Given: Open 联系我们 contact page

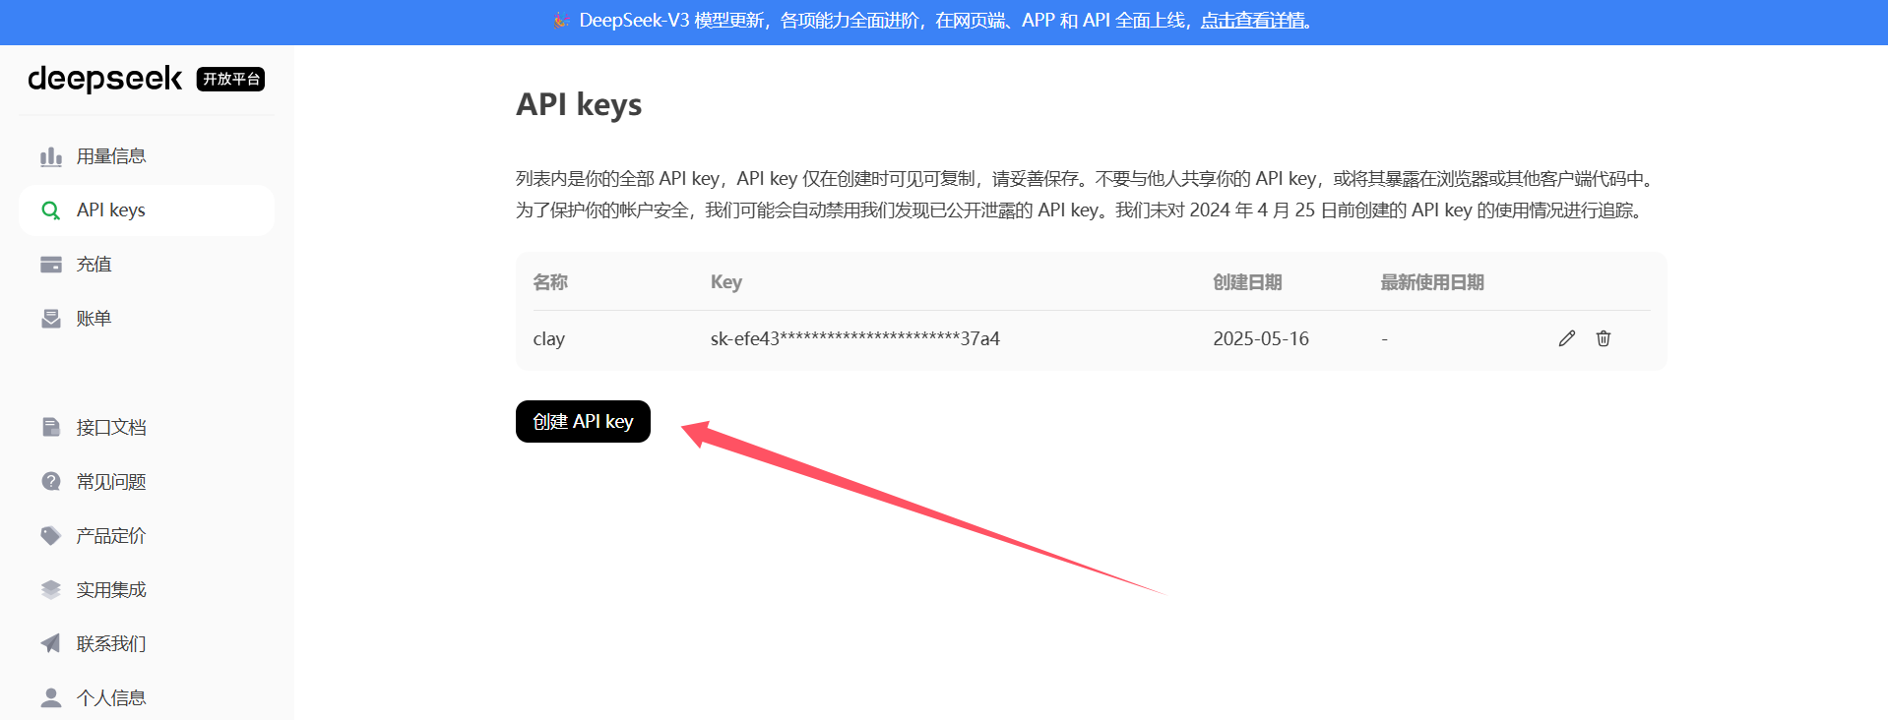Looking at the screenshot, I should pyautogui.click(x=147, y=643).
